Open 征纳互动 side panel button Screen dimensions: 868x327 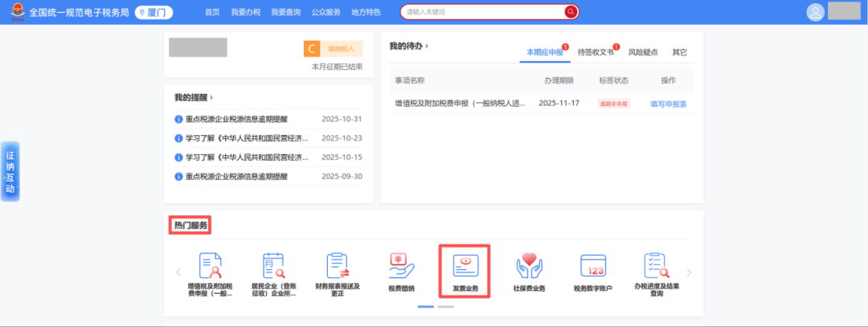tap(10, 172)
